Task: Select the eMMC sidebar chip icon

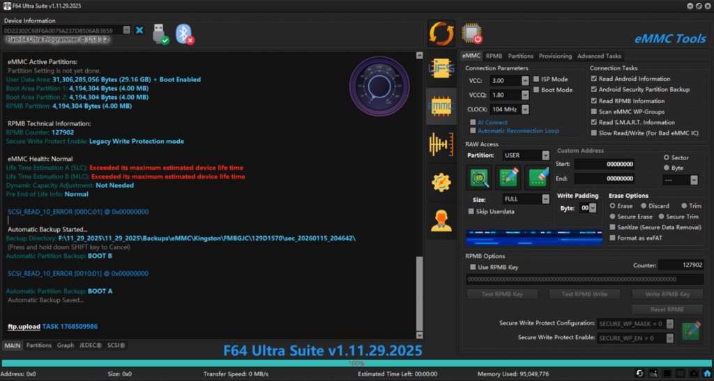Action: [x=441, y=107]
